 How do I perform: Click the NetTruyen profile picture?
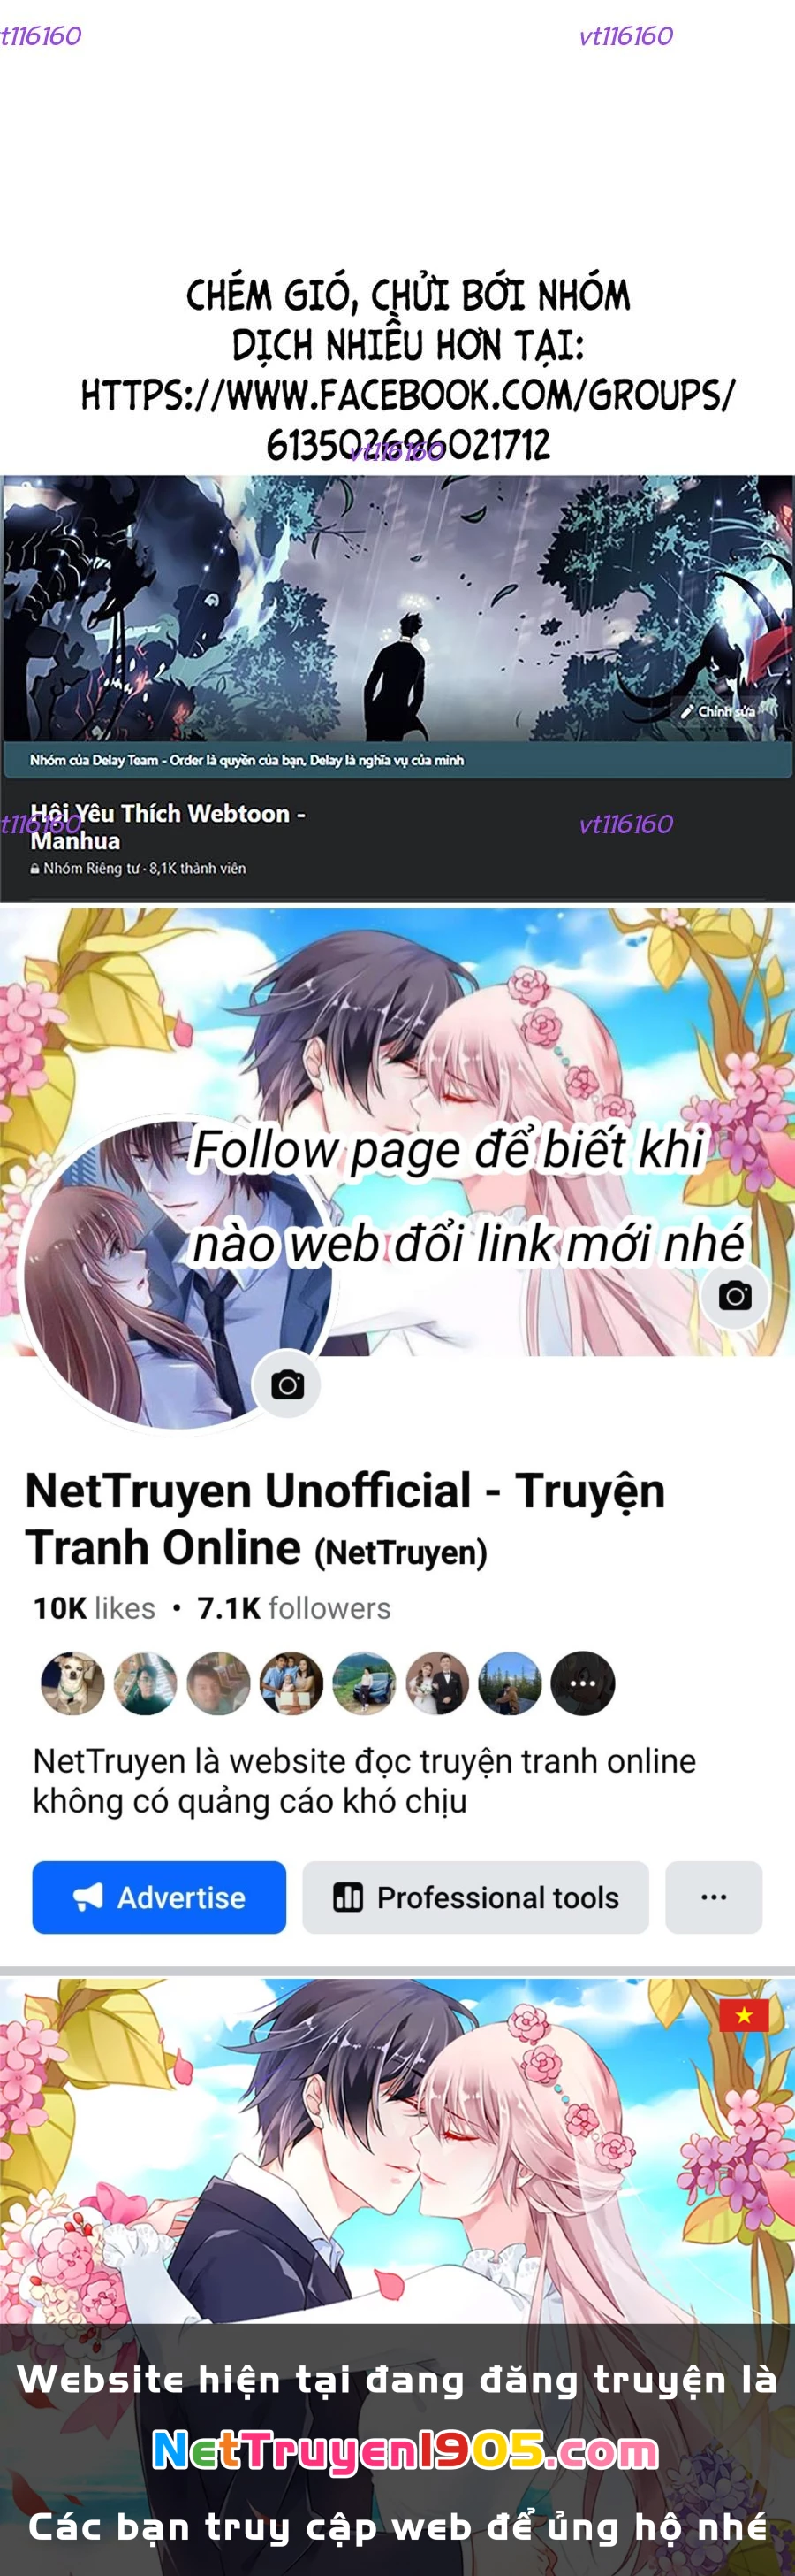coord(178,1274)
